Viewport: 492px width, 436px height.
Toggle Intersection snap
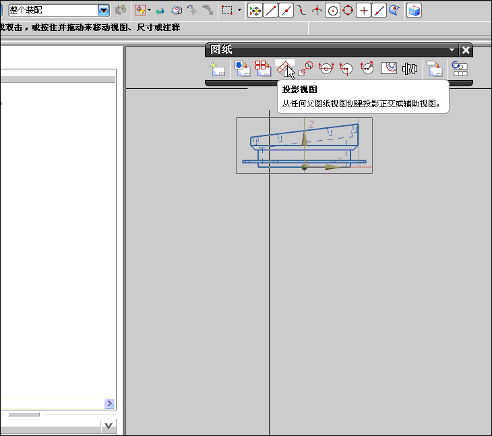coord(317,11)
